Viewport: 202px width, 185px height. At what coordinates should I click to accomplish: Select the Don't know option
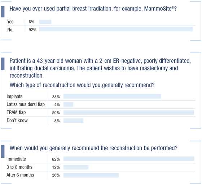pos(17,121)
